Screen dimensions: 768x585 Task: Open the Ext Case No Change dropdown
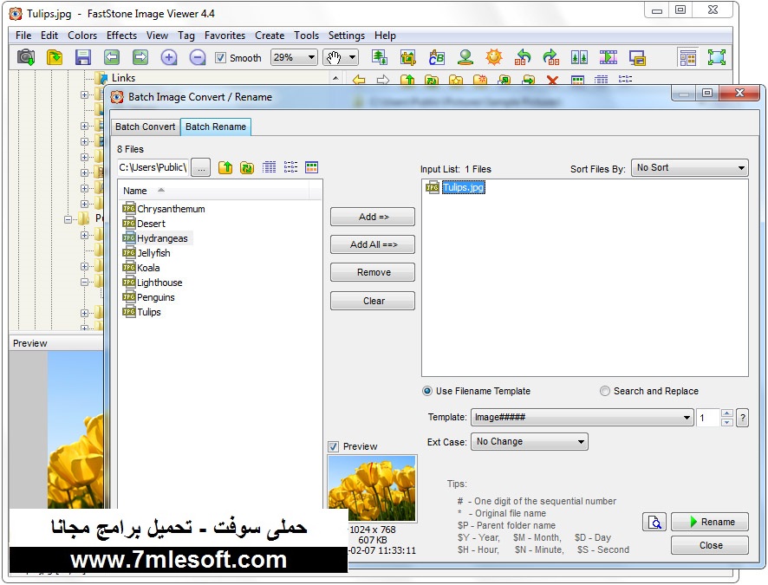[530, 441]
